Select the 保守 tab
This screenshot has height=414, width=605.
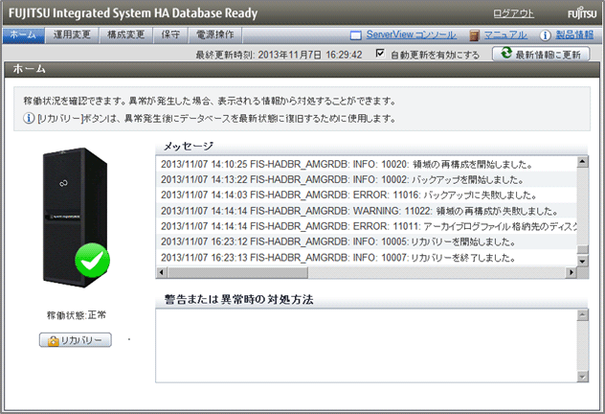click(170, 35)
